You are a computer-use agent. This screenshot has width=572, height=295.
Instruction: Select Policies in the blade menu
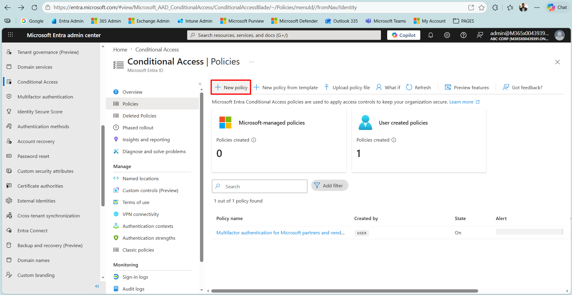pyautogui.click(x=152, y=104)
